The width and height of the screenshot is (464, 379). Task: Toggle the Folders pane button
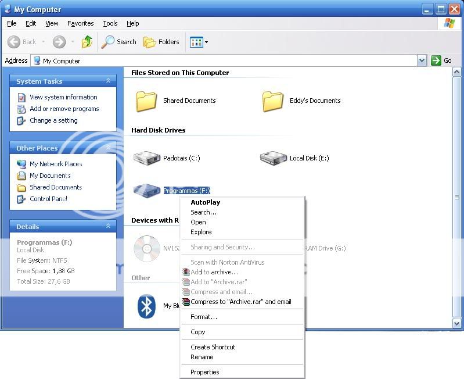point(161,42)
